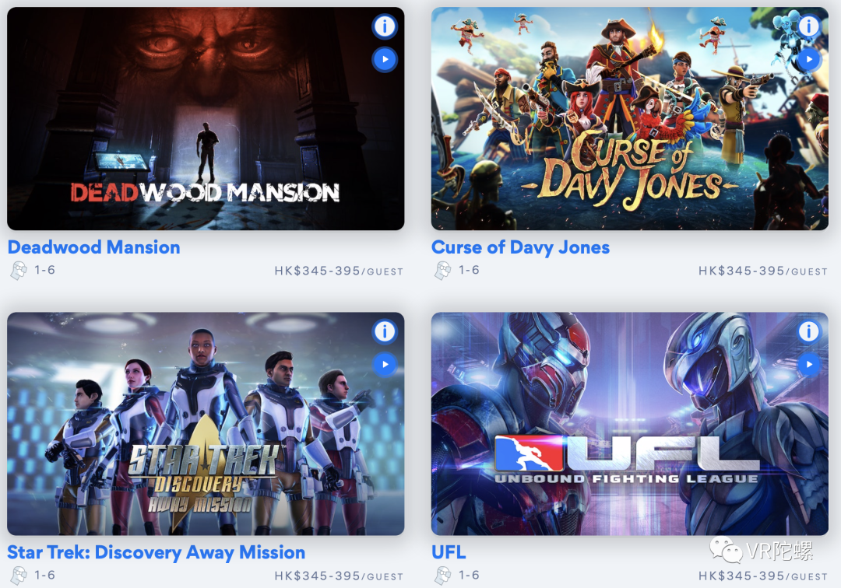The height and width of the screenshot is (588, 841).
Task: Open info for Curse of Davy Jones
Action: point(809,26)
